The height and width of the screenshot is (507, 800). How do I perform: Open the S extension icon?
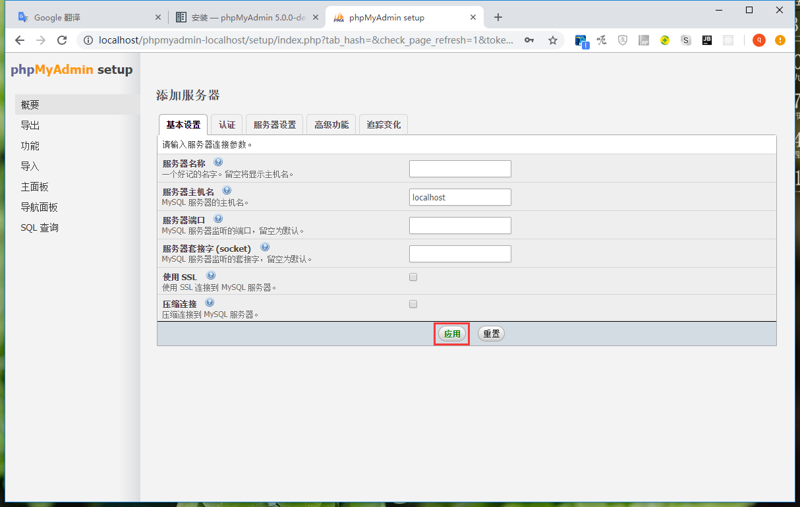(x=686, y=40)
